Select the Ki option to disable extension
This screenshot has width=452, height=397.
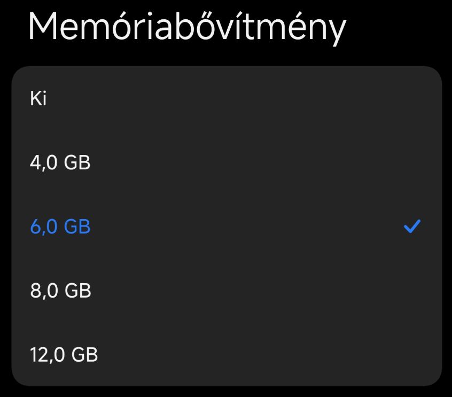[226, 99]
